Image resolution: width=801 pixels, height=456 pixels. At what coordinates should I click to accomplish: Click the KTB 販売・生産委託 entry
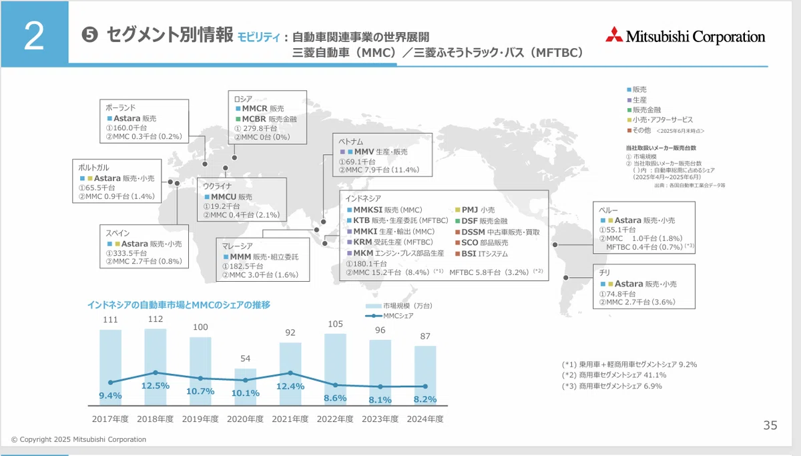click(x=397, y=220)
